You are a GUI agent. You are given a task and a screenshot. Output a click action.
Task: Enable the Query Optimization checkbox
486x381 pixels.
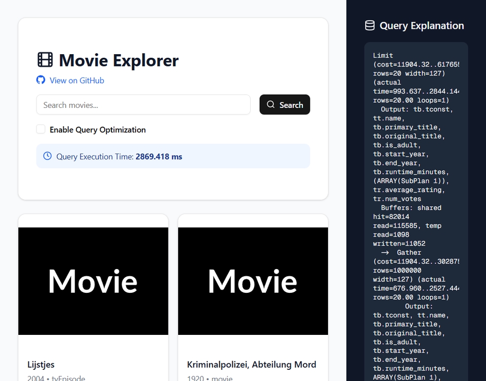pyautogui.click(x=40, y=129)
